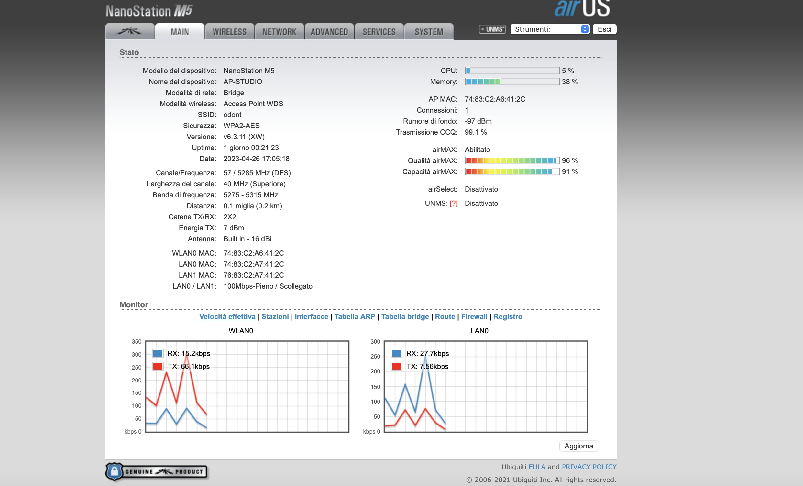Select Banda di frequenza 5275 - 5315 MHz
This screenshot has width=803, height=486.
pos(251,195)
